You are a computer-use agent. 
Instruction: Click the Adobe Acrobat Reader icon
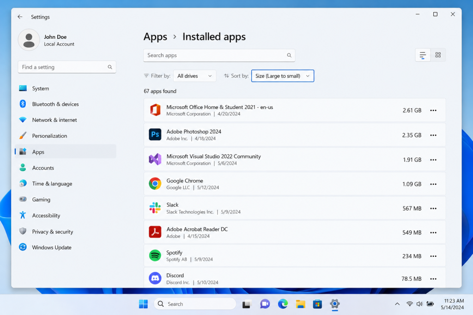[x=155, y=232]
